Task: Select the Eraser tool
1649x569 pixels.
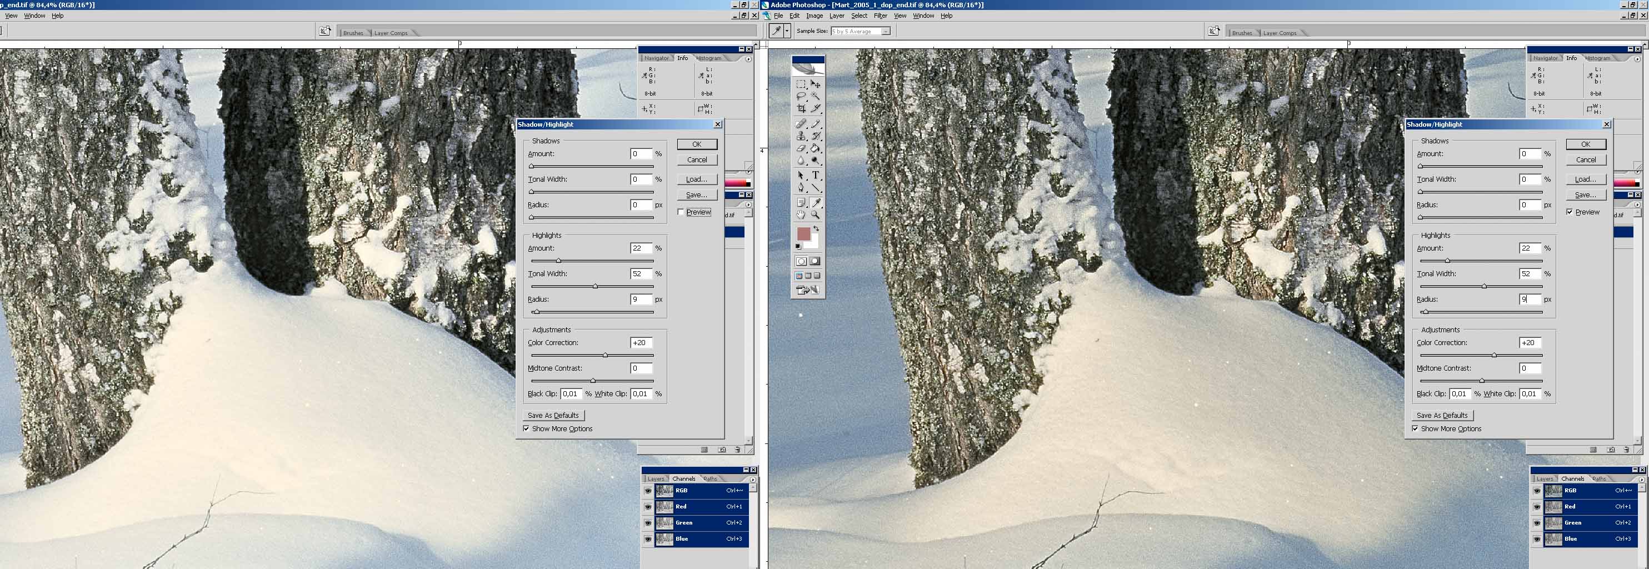Action: [801, 148]
